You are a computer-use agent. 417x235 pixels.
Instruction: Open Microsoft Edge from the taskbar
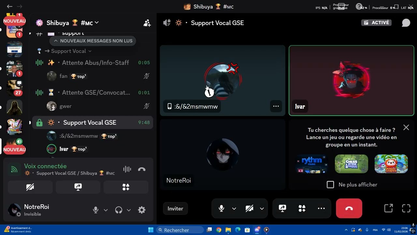pos(238,230)
